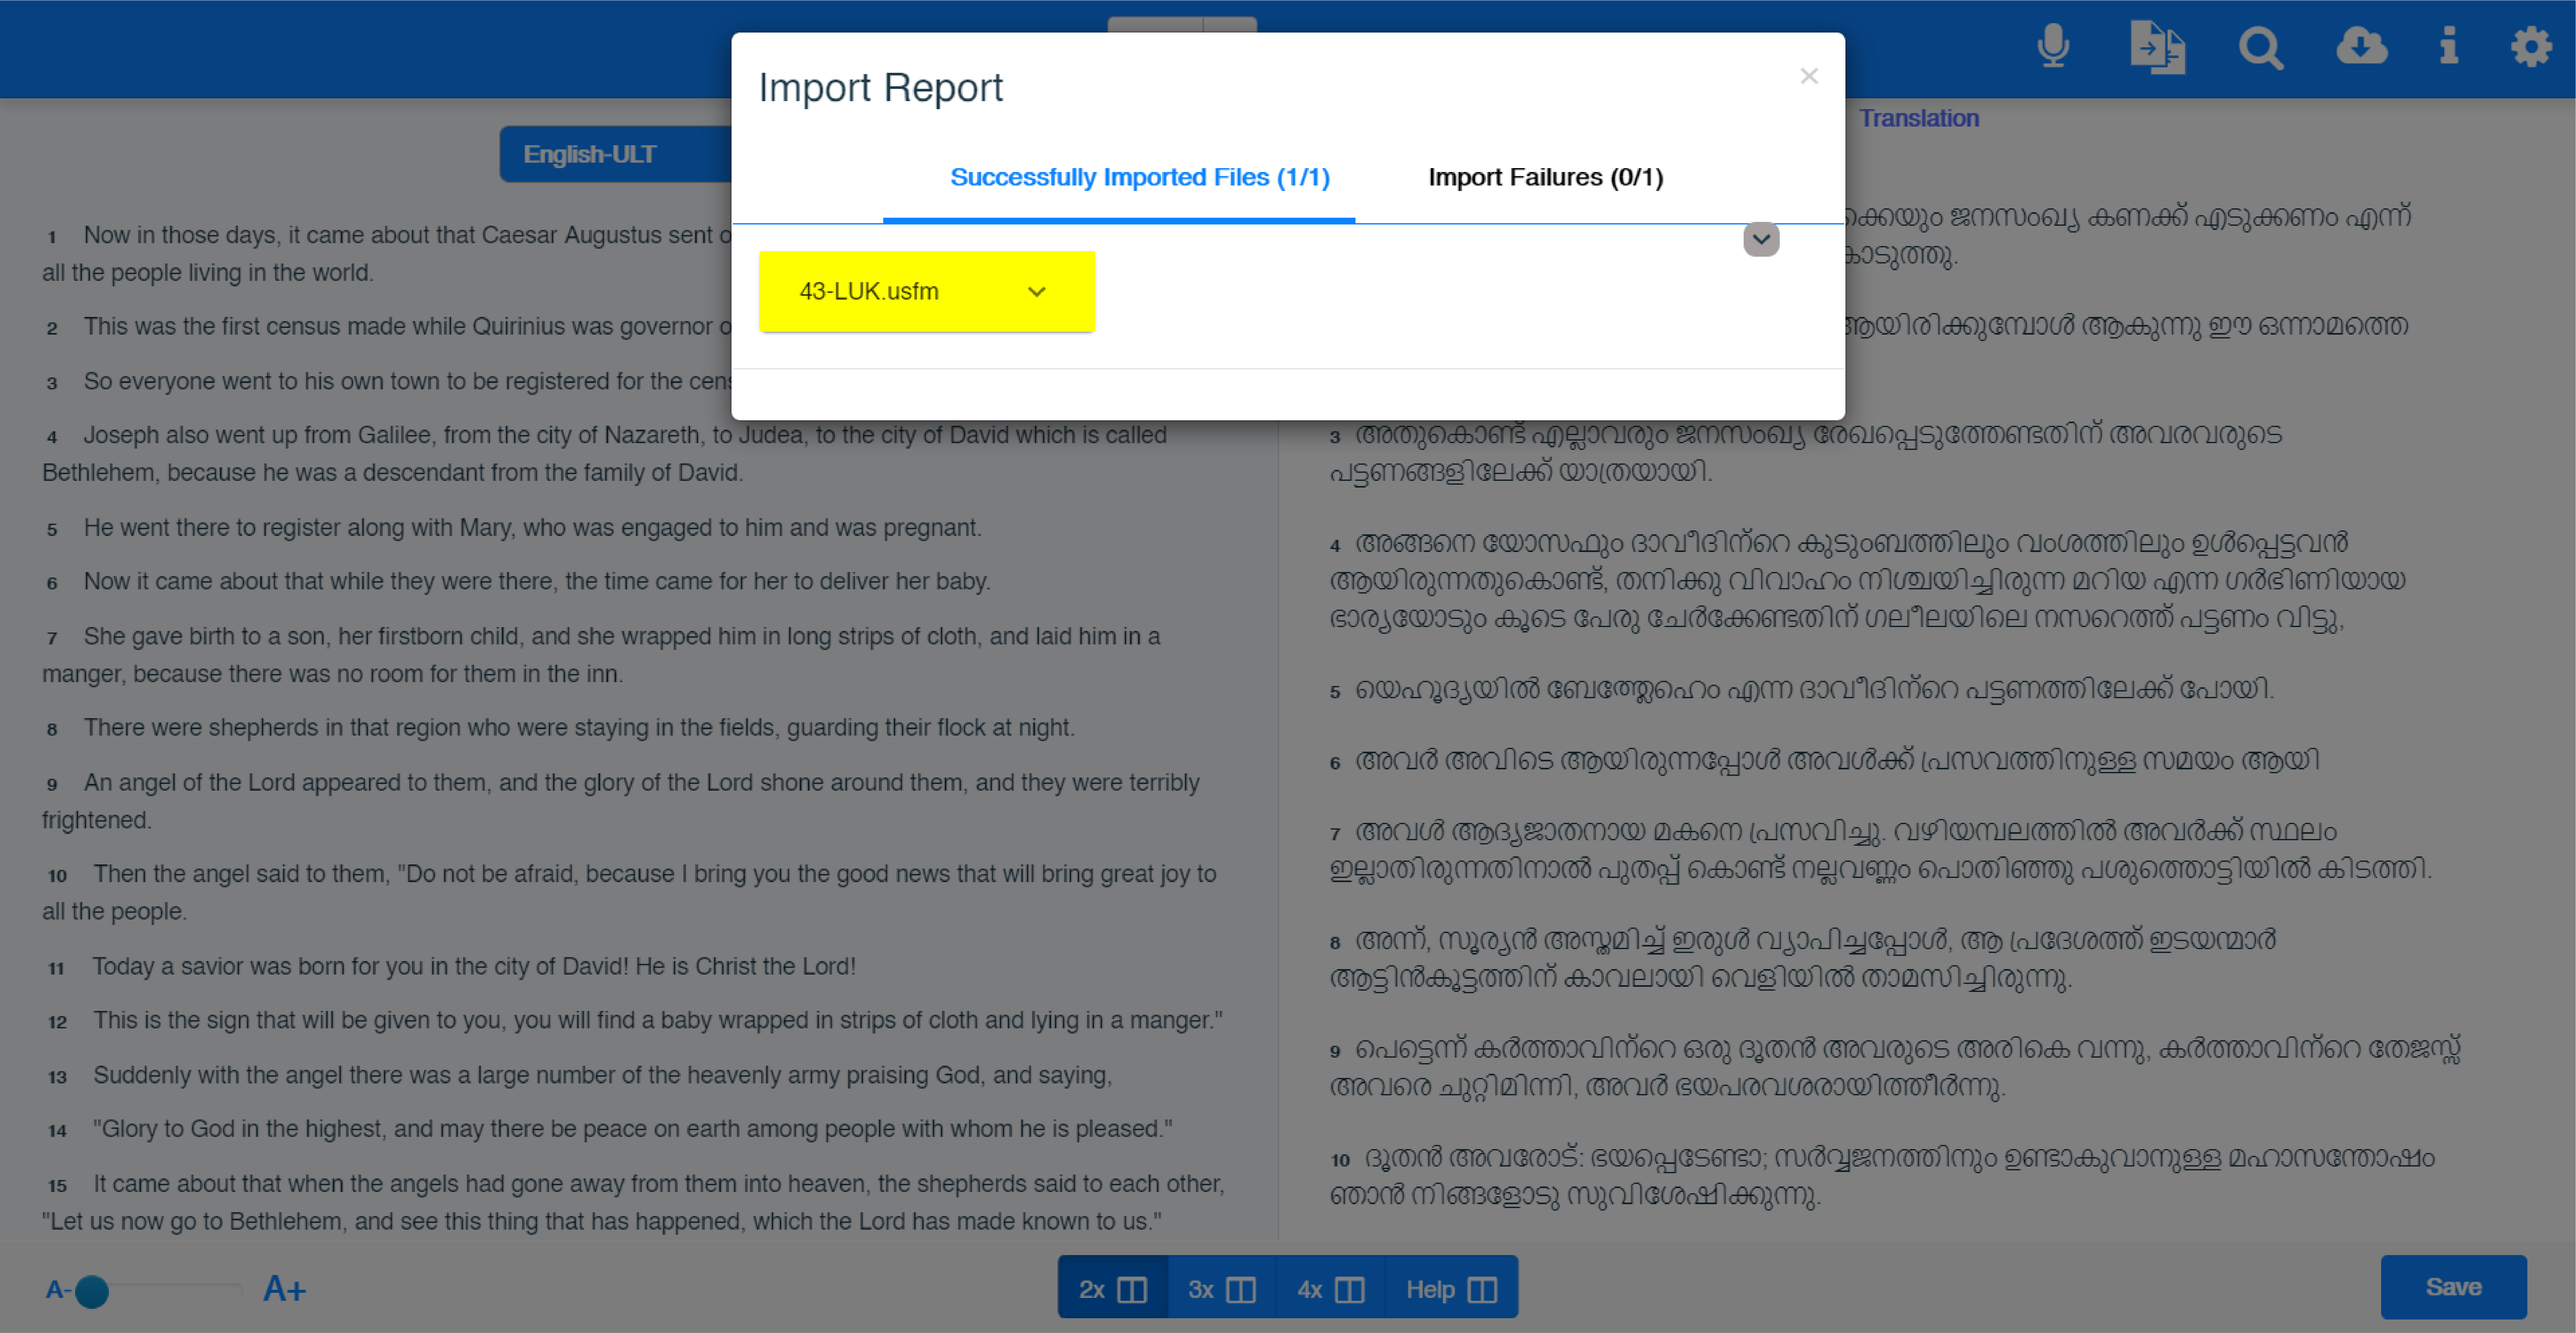This screenshot has height=1333, width=2576.
Task: Open settings with the gear icon
Action: [2531, 47]
